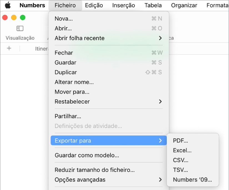The width and height of the screenshot is (229, 190).
Task: Open the Formatar menu
Action: click(218, 5)
